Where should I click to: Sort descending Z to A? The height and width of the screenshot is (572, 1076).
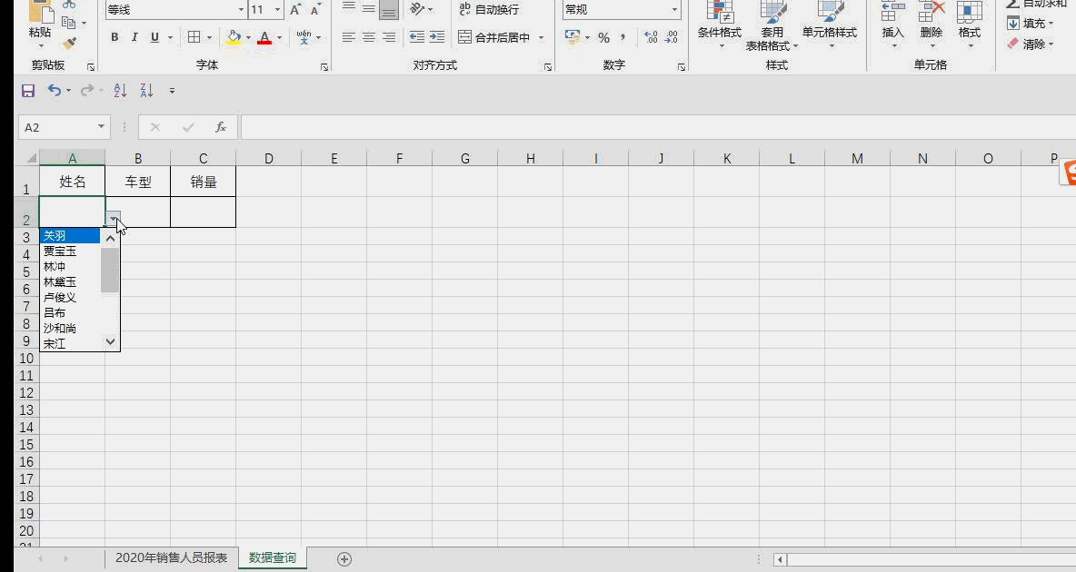[146, 91]
